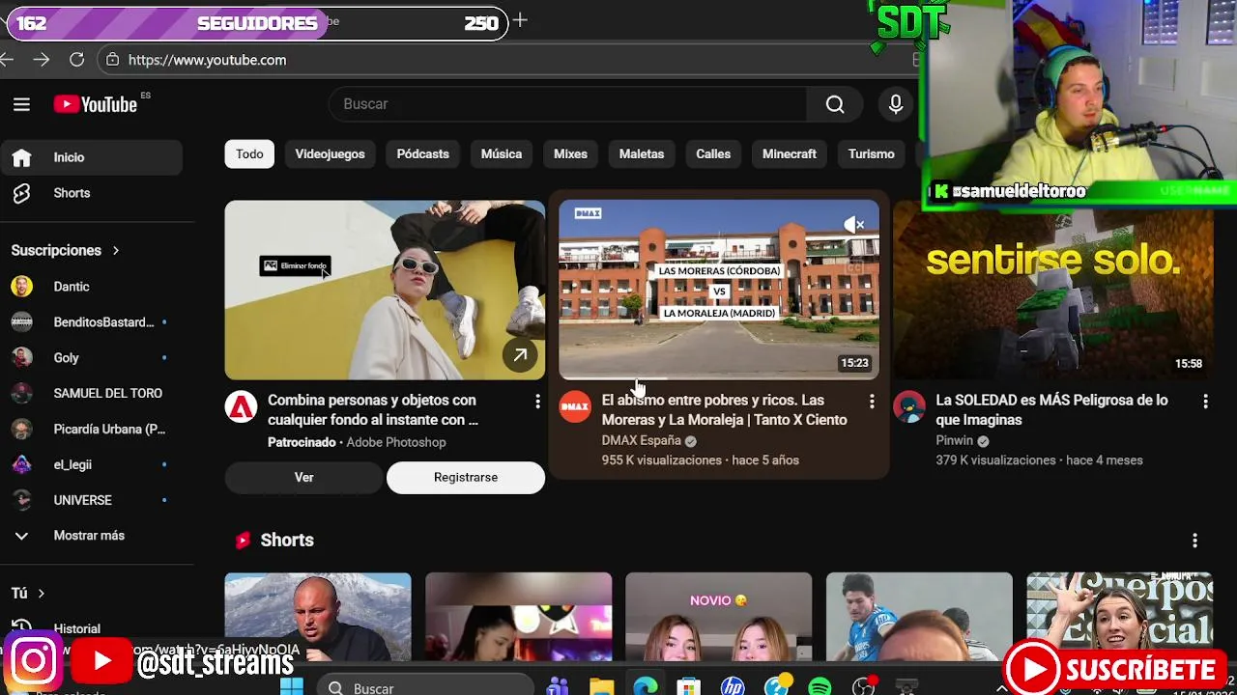Open File Explorer in the taskbar
Viewport: 1237px width, 695px height.
click(601, 687)
